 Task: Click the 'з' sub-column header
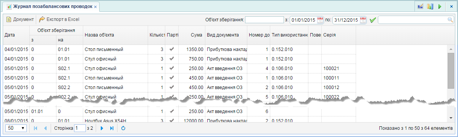pos(43,40)
